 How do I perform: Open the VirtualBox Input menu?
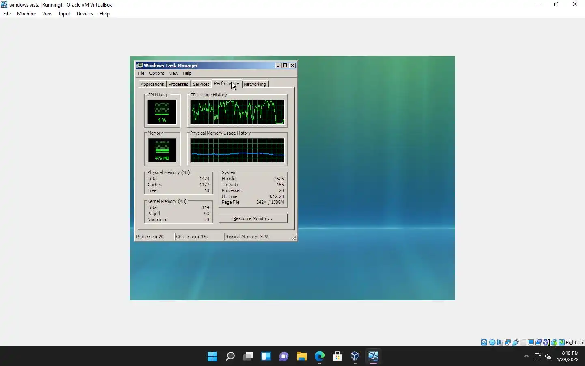pyautogui.click(x=64, y=13)
